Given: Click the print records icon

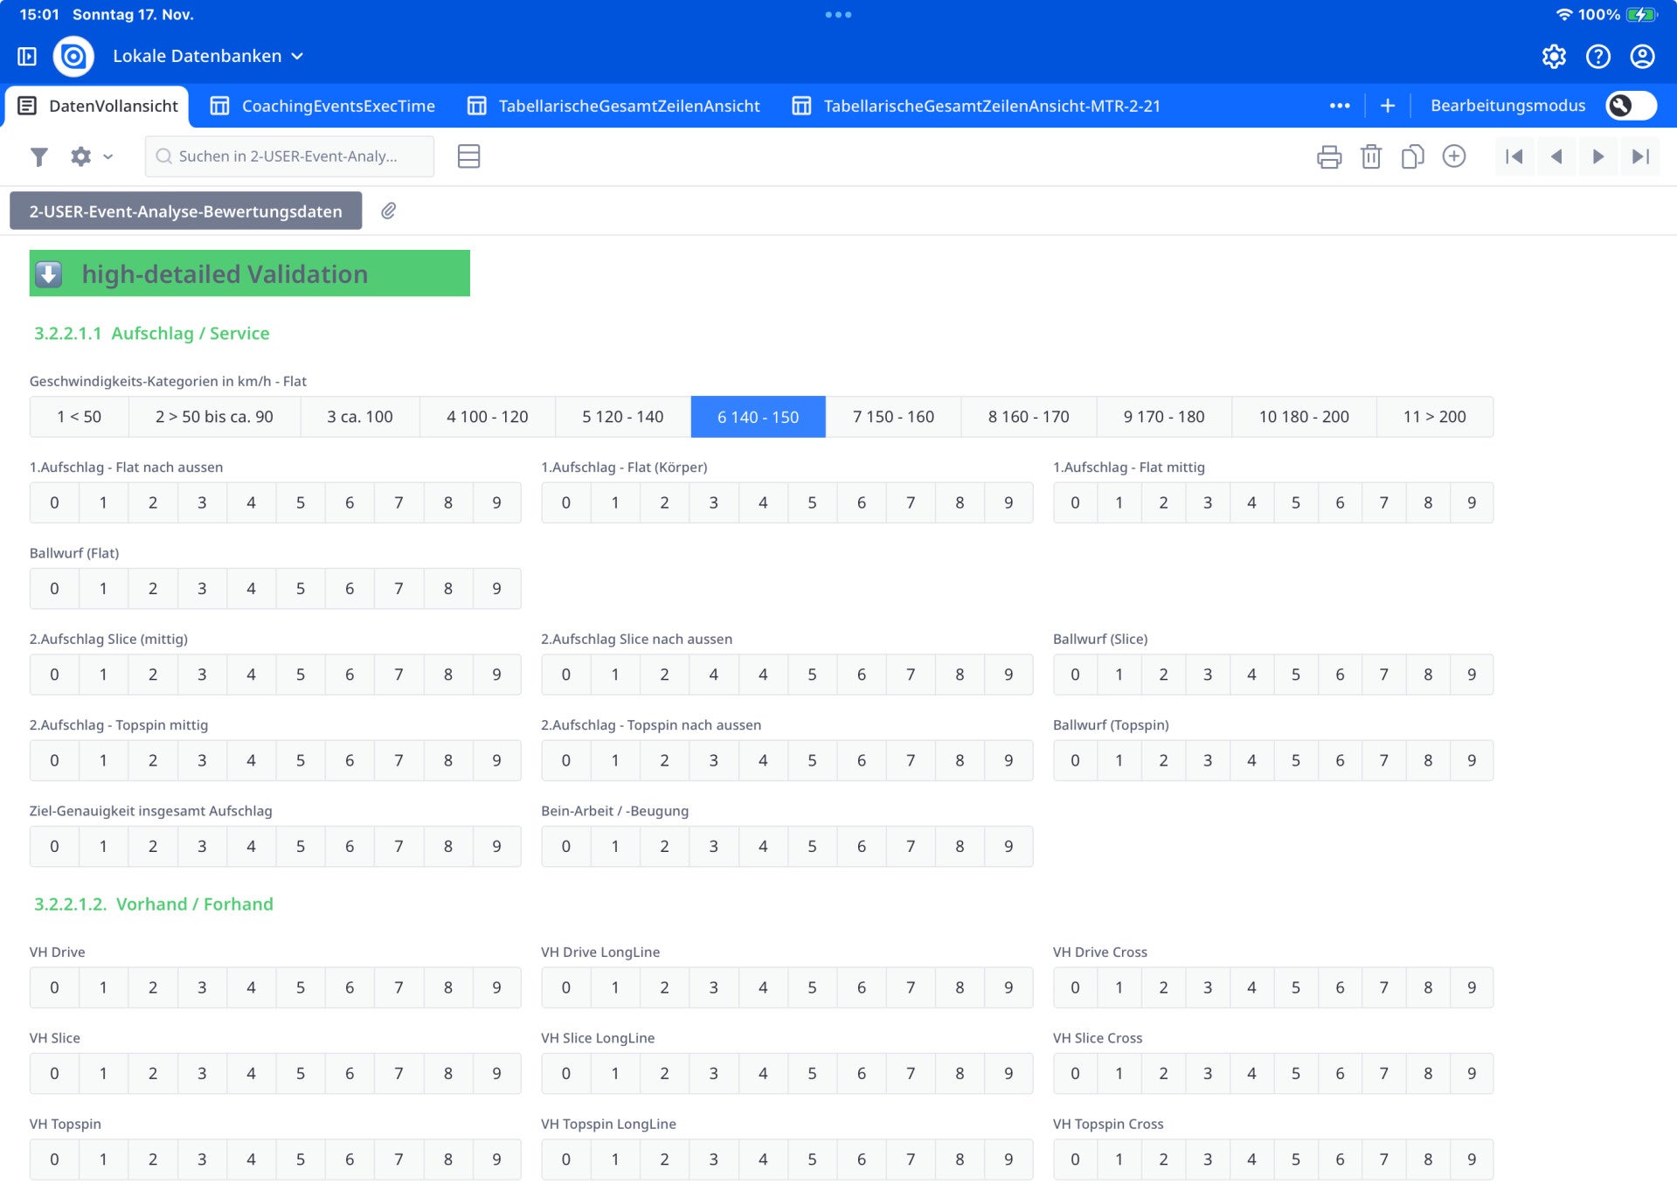Looking at the screenshot, I should [x=1328, y=156].
